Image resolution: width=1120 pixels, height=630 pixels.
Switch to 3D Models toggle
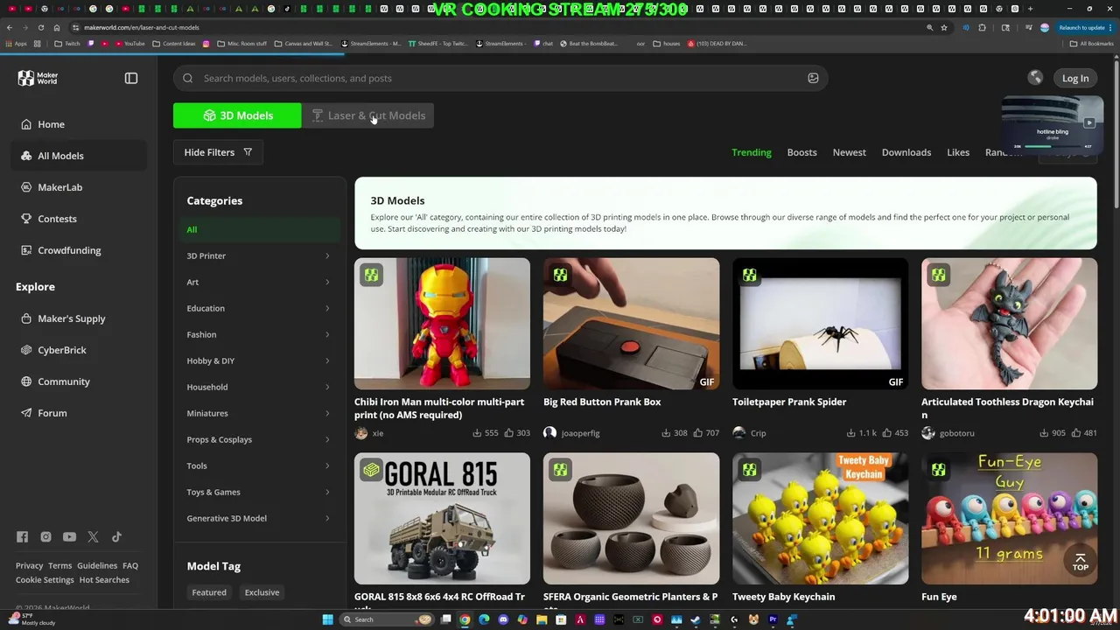point(237,115)
